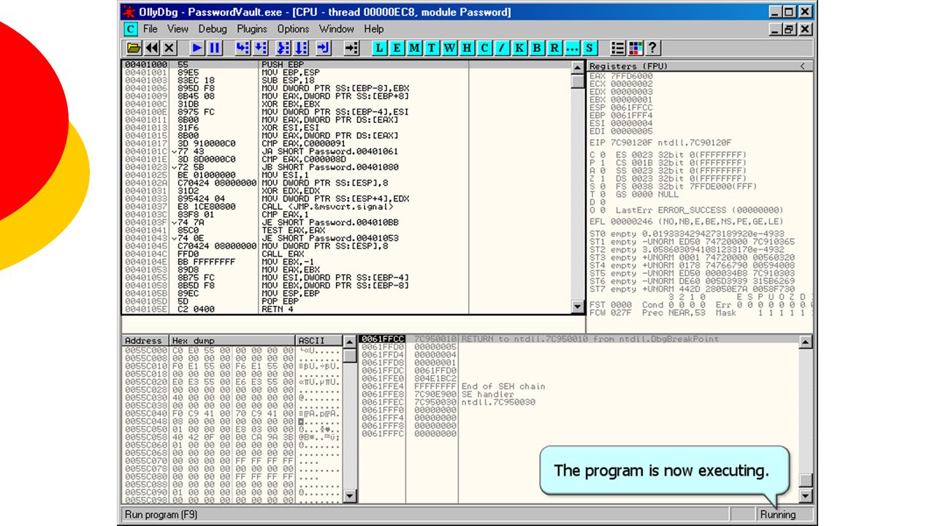Open the Help menu
Image resolution: width=935 pixels, height=526 pixels.
(373, 29)
